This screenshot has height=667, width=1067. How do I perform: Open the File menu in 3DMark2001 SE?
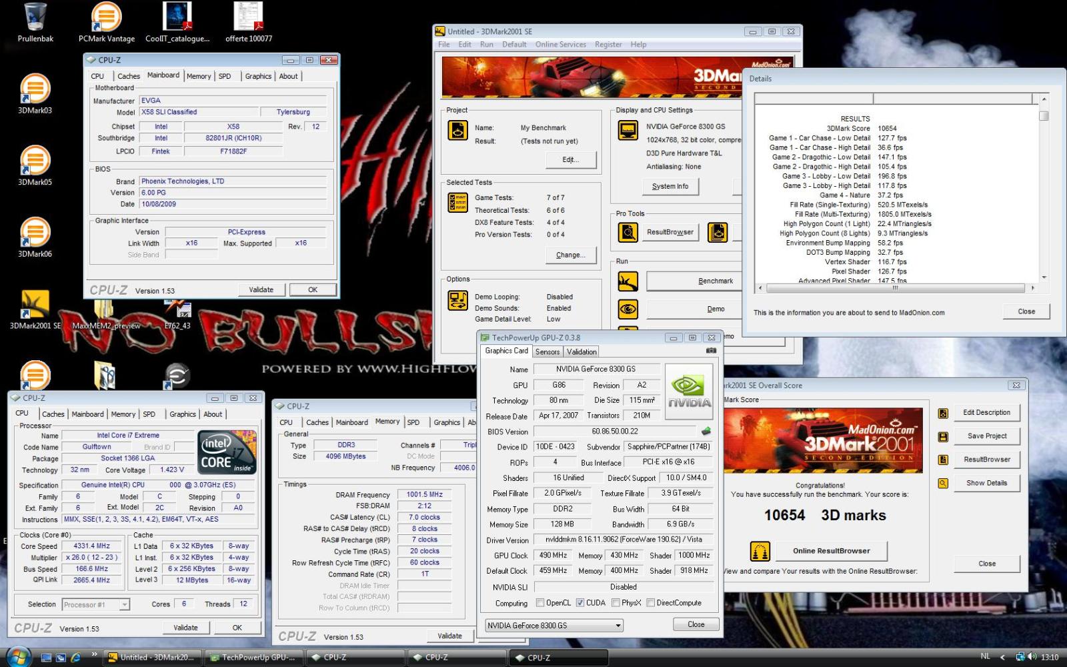[x=443, y=45]
